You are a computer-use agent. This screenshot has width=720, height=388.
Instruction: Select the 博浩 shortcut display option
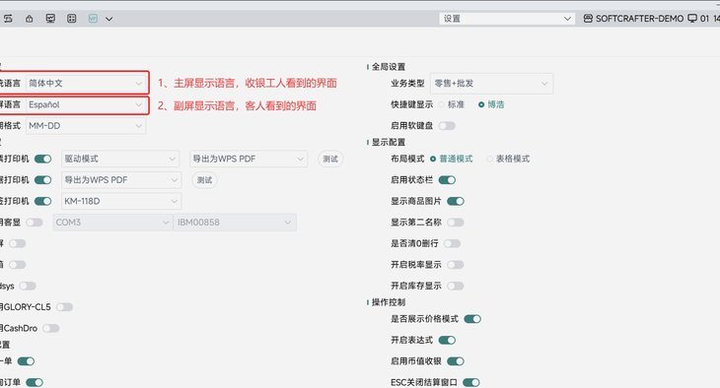click(491, 105)
